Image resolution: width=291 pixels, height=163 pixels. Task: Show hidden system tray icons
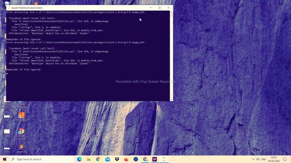[253, 159]
